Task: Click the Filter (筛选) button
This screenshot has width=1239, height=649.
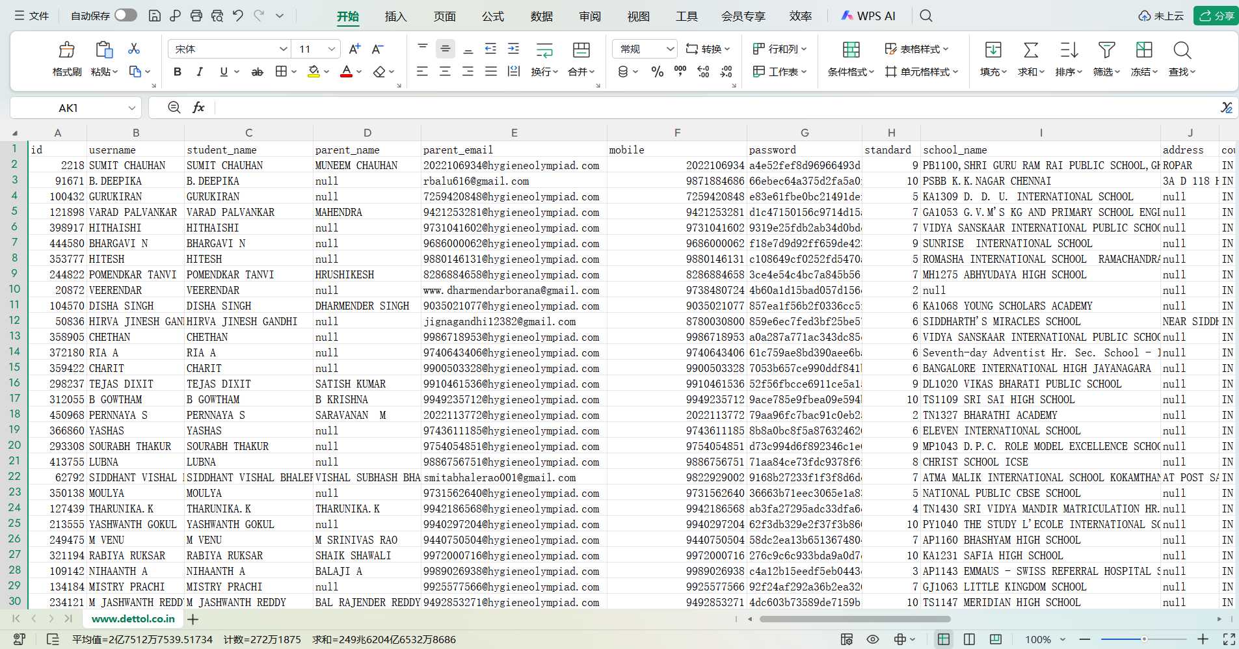Action: pos(1106,59)
